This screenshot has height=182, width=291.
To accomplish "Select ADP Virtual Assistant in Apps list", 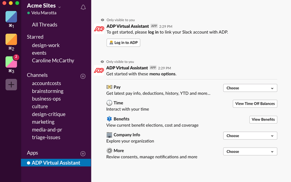I will click(56, 163).
